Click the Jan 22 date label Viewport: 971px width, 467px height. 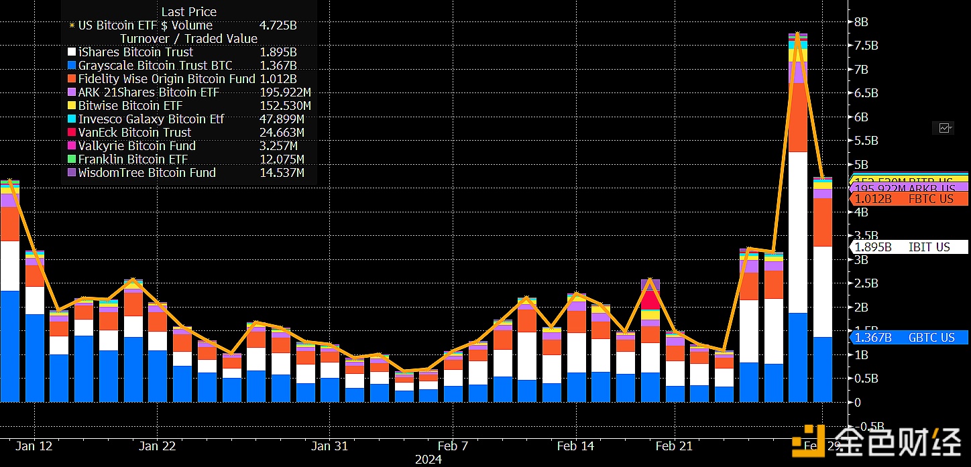point(157,446)
